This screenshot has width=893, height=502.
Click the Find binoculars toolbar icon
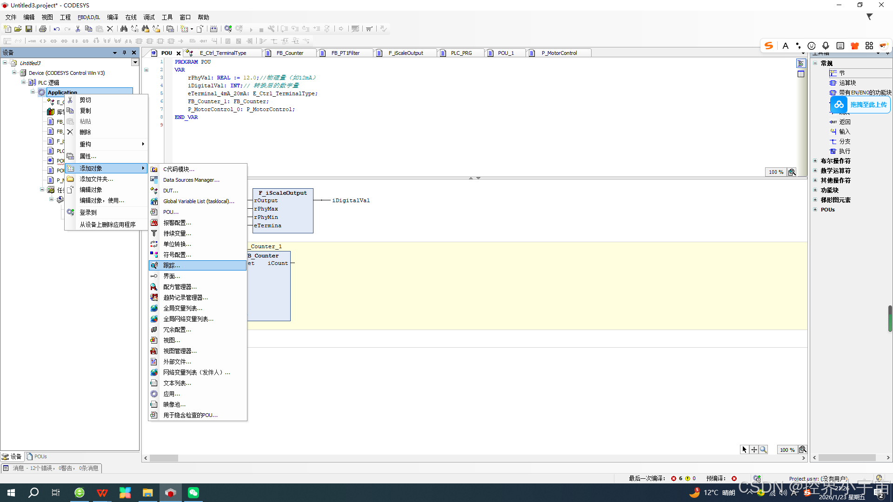coord(124,29)
